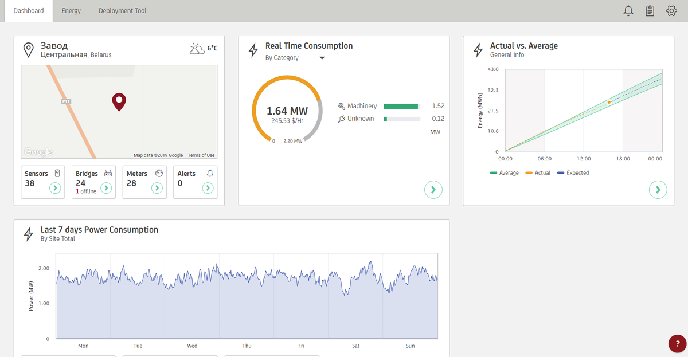Open Real Time Consumption details arrow
The width and height of the screenshot is (688, 357).
(x=433, y=190)
